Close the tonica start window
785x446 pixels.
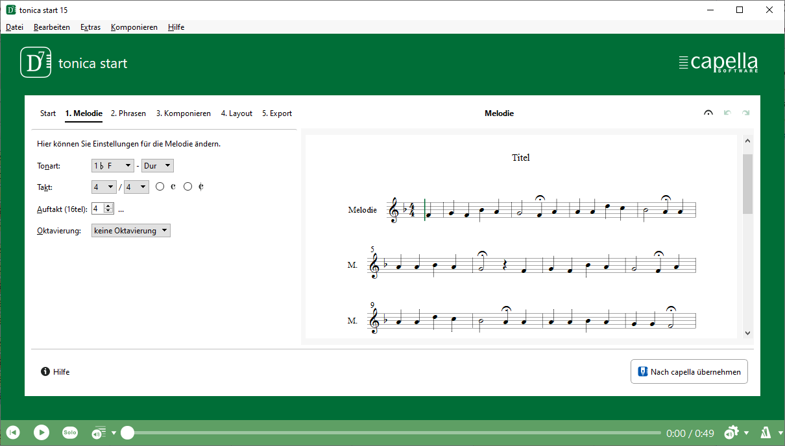tap(770, 10)
